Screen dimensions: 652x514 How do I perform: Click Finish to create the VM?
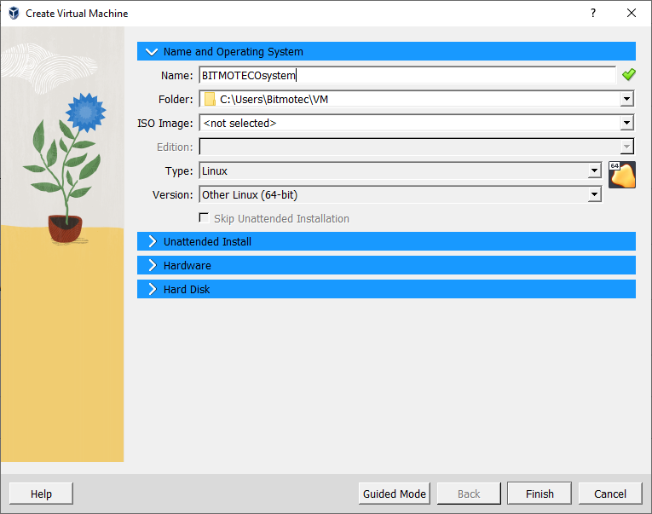click(x=539, y=494)
